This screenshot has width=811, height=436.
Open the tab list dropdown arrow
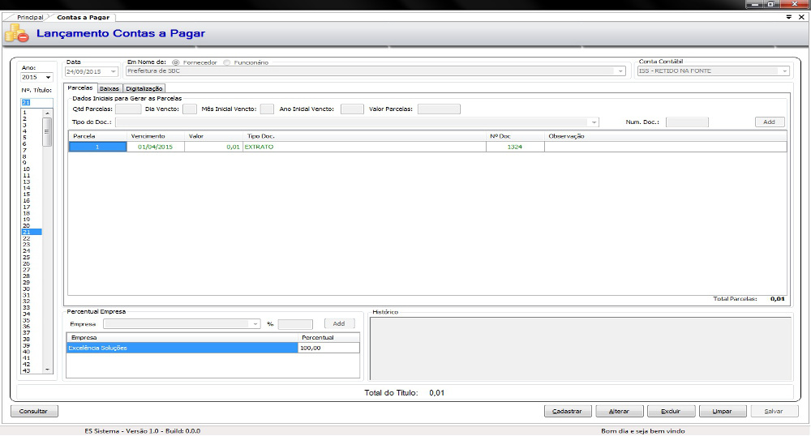(789, 17)
